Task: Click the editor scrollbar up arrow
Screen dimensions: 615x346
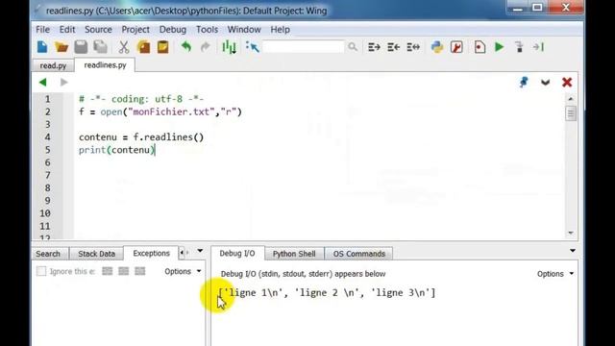Action: click(571, 99)
